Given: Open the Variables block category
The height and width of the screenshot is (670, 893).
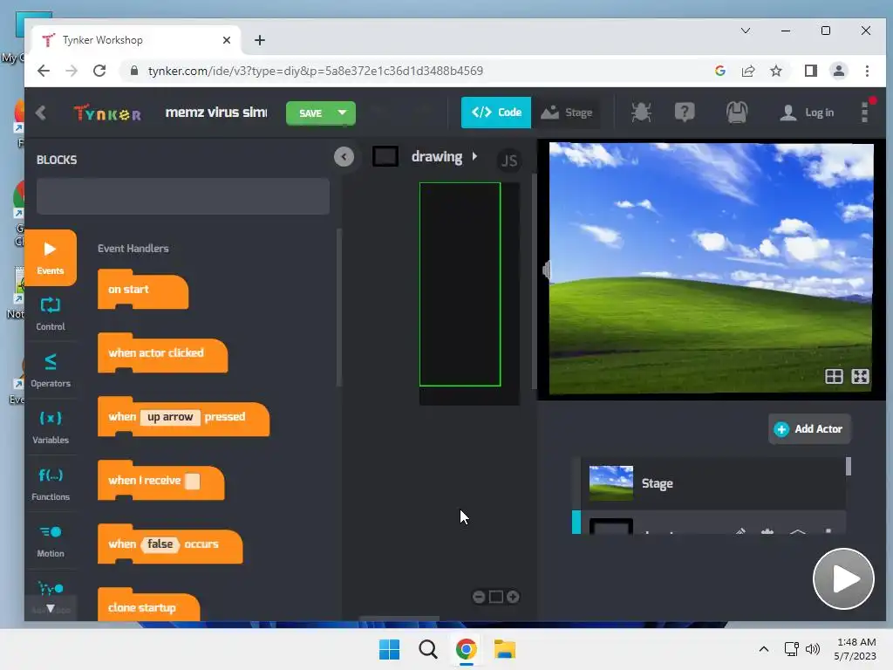Looking at the screenshot, I should (50, 427).
